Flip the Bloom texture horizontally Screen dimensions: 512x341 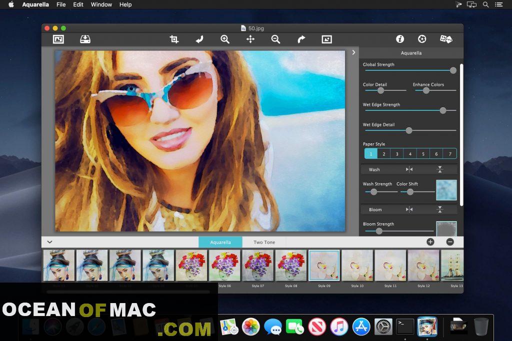pos(409,209)
